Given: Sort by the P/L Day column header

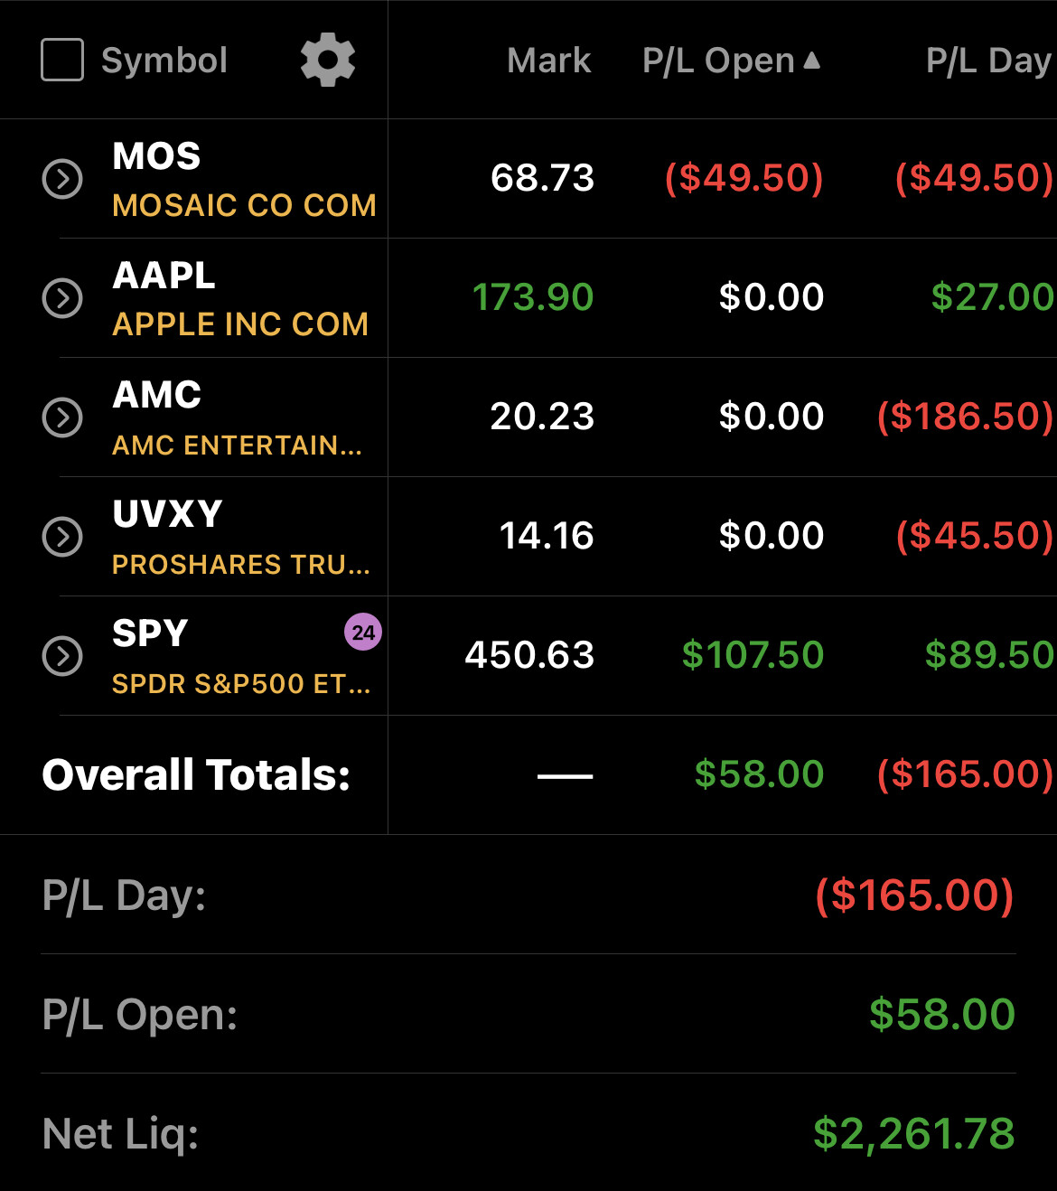Looking at the screenshot, I should [989, 61].
